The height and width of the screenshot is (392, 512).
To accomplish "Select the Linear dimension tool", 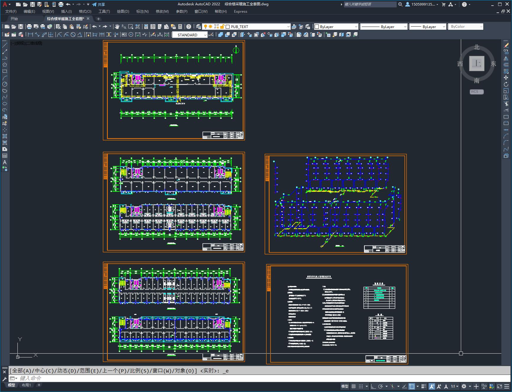I will (30, 35).
